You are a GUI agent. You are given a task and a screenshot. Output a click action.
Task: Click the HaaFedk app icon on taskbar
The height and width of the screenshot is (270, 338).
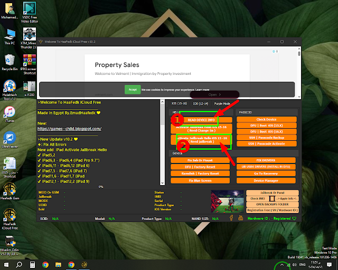(x=84, y=265)
